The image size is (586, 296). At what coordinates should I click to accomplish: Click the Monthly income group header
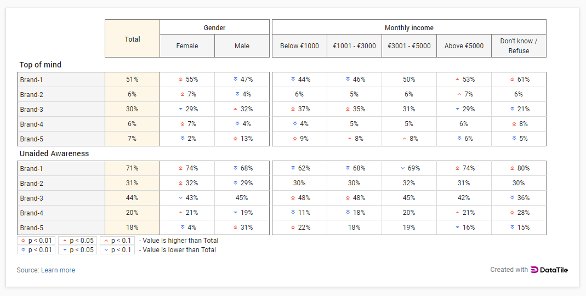click(x=409, y=27)
